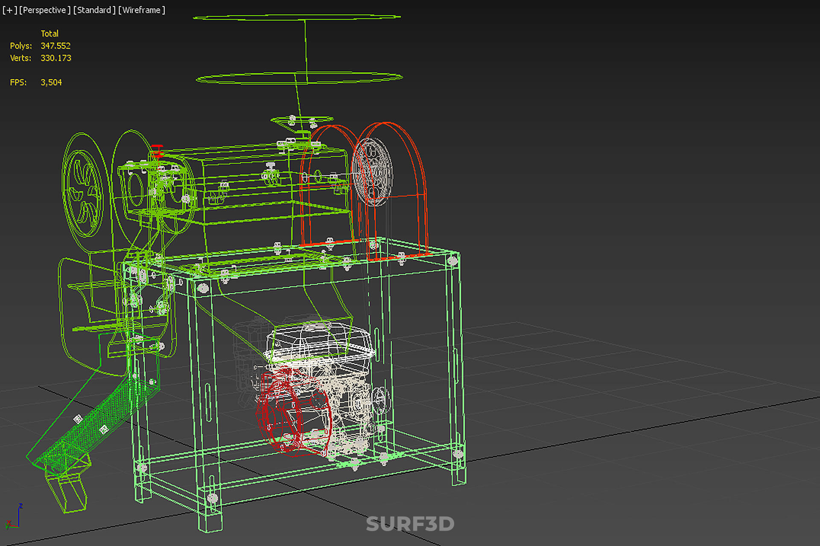Click the Total statistics header
This screenshot has height=546, width=820.
(x=50, y=33)
